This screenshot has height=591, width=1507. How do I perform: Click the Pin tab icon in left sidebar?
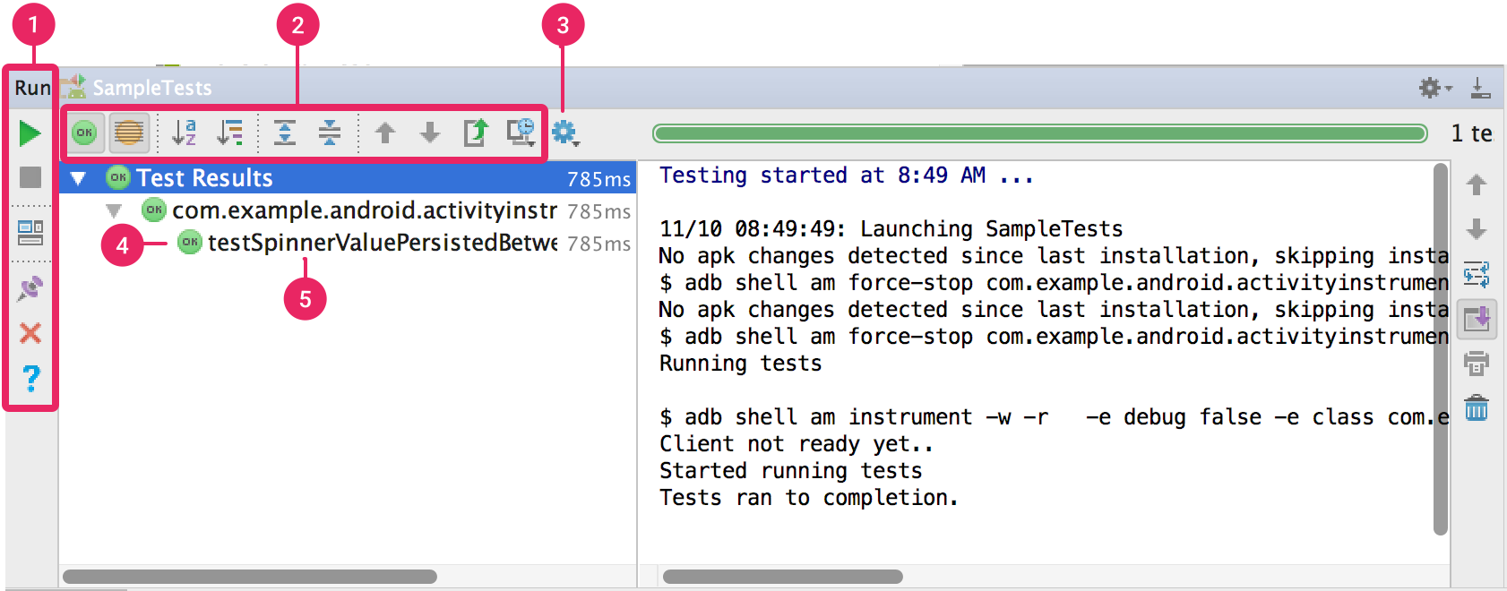pyautogui.click(x=30, y=288)
